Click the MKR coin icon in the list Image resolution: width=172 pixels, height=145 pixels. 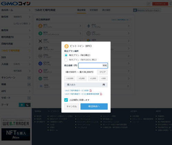click(40, 79)
